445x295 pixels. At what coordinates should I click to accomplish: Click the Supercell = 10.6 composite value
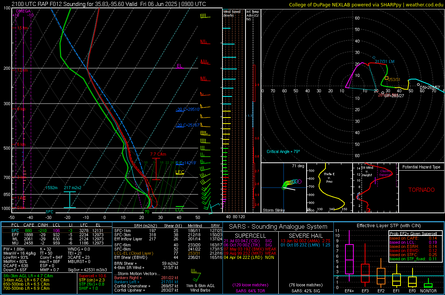coord(92,276)
